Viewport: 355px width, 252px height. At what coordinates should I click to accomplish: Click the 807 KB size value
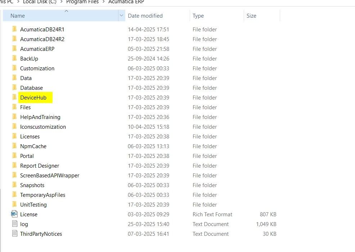[x=268, y=215]
